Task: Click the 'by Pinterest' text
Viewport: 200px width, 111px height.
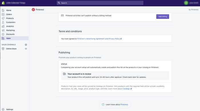Action: point(193,9)
